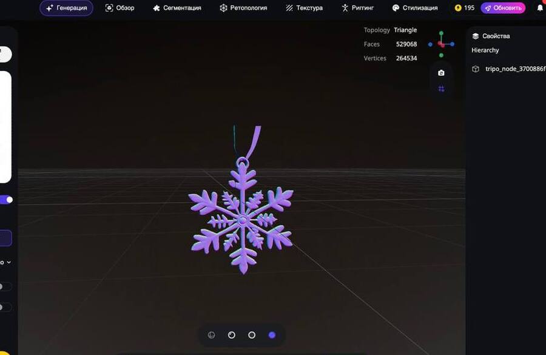This screenshot has width=546, height=355.
Task: Click the Vertices count 264534
Action: pyautogui.click(x=406, y=58)
